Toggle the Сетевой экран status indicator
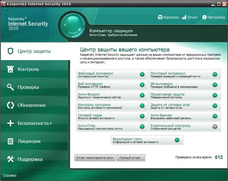This screenshot has height=181, width=228. (x=142, y=116)
